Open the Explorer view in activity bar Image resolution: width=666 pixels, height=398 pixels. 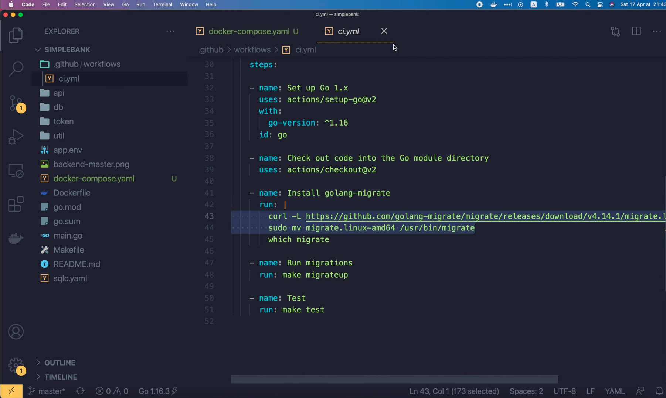point(16,35)
